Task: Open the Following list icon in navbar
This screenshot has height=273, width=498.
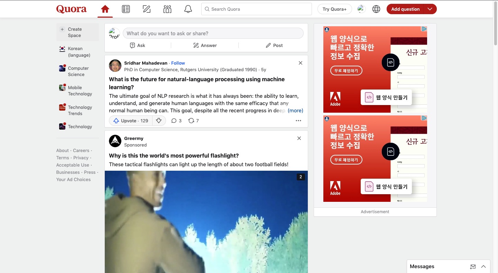Action: pyautogui.click(x=126, y=9)
